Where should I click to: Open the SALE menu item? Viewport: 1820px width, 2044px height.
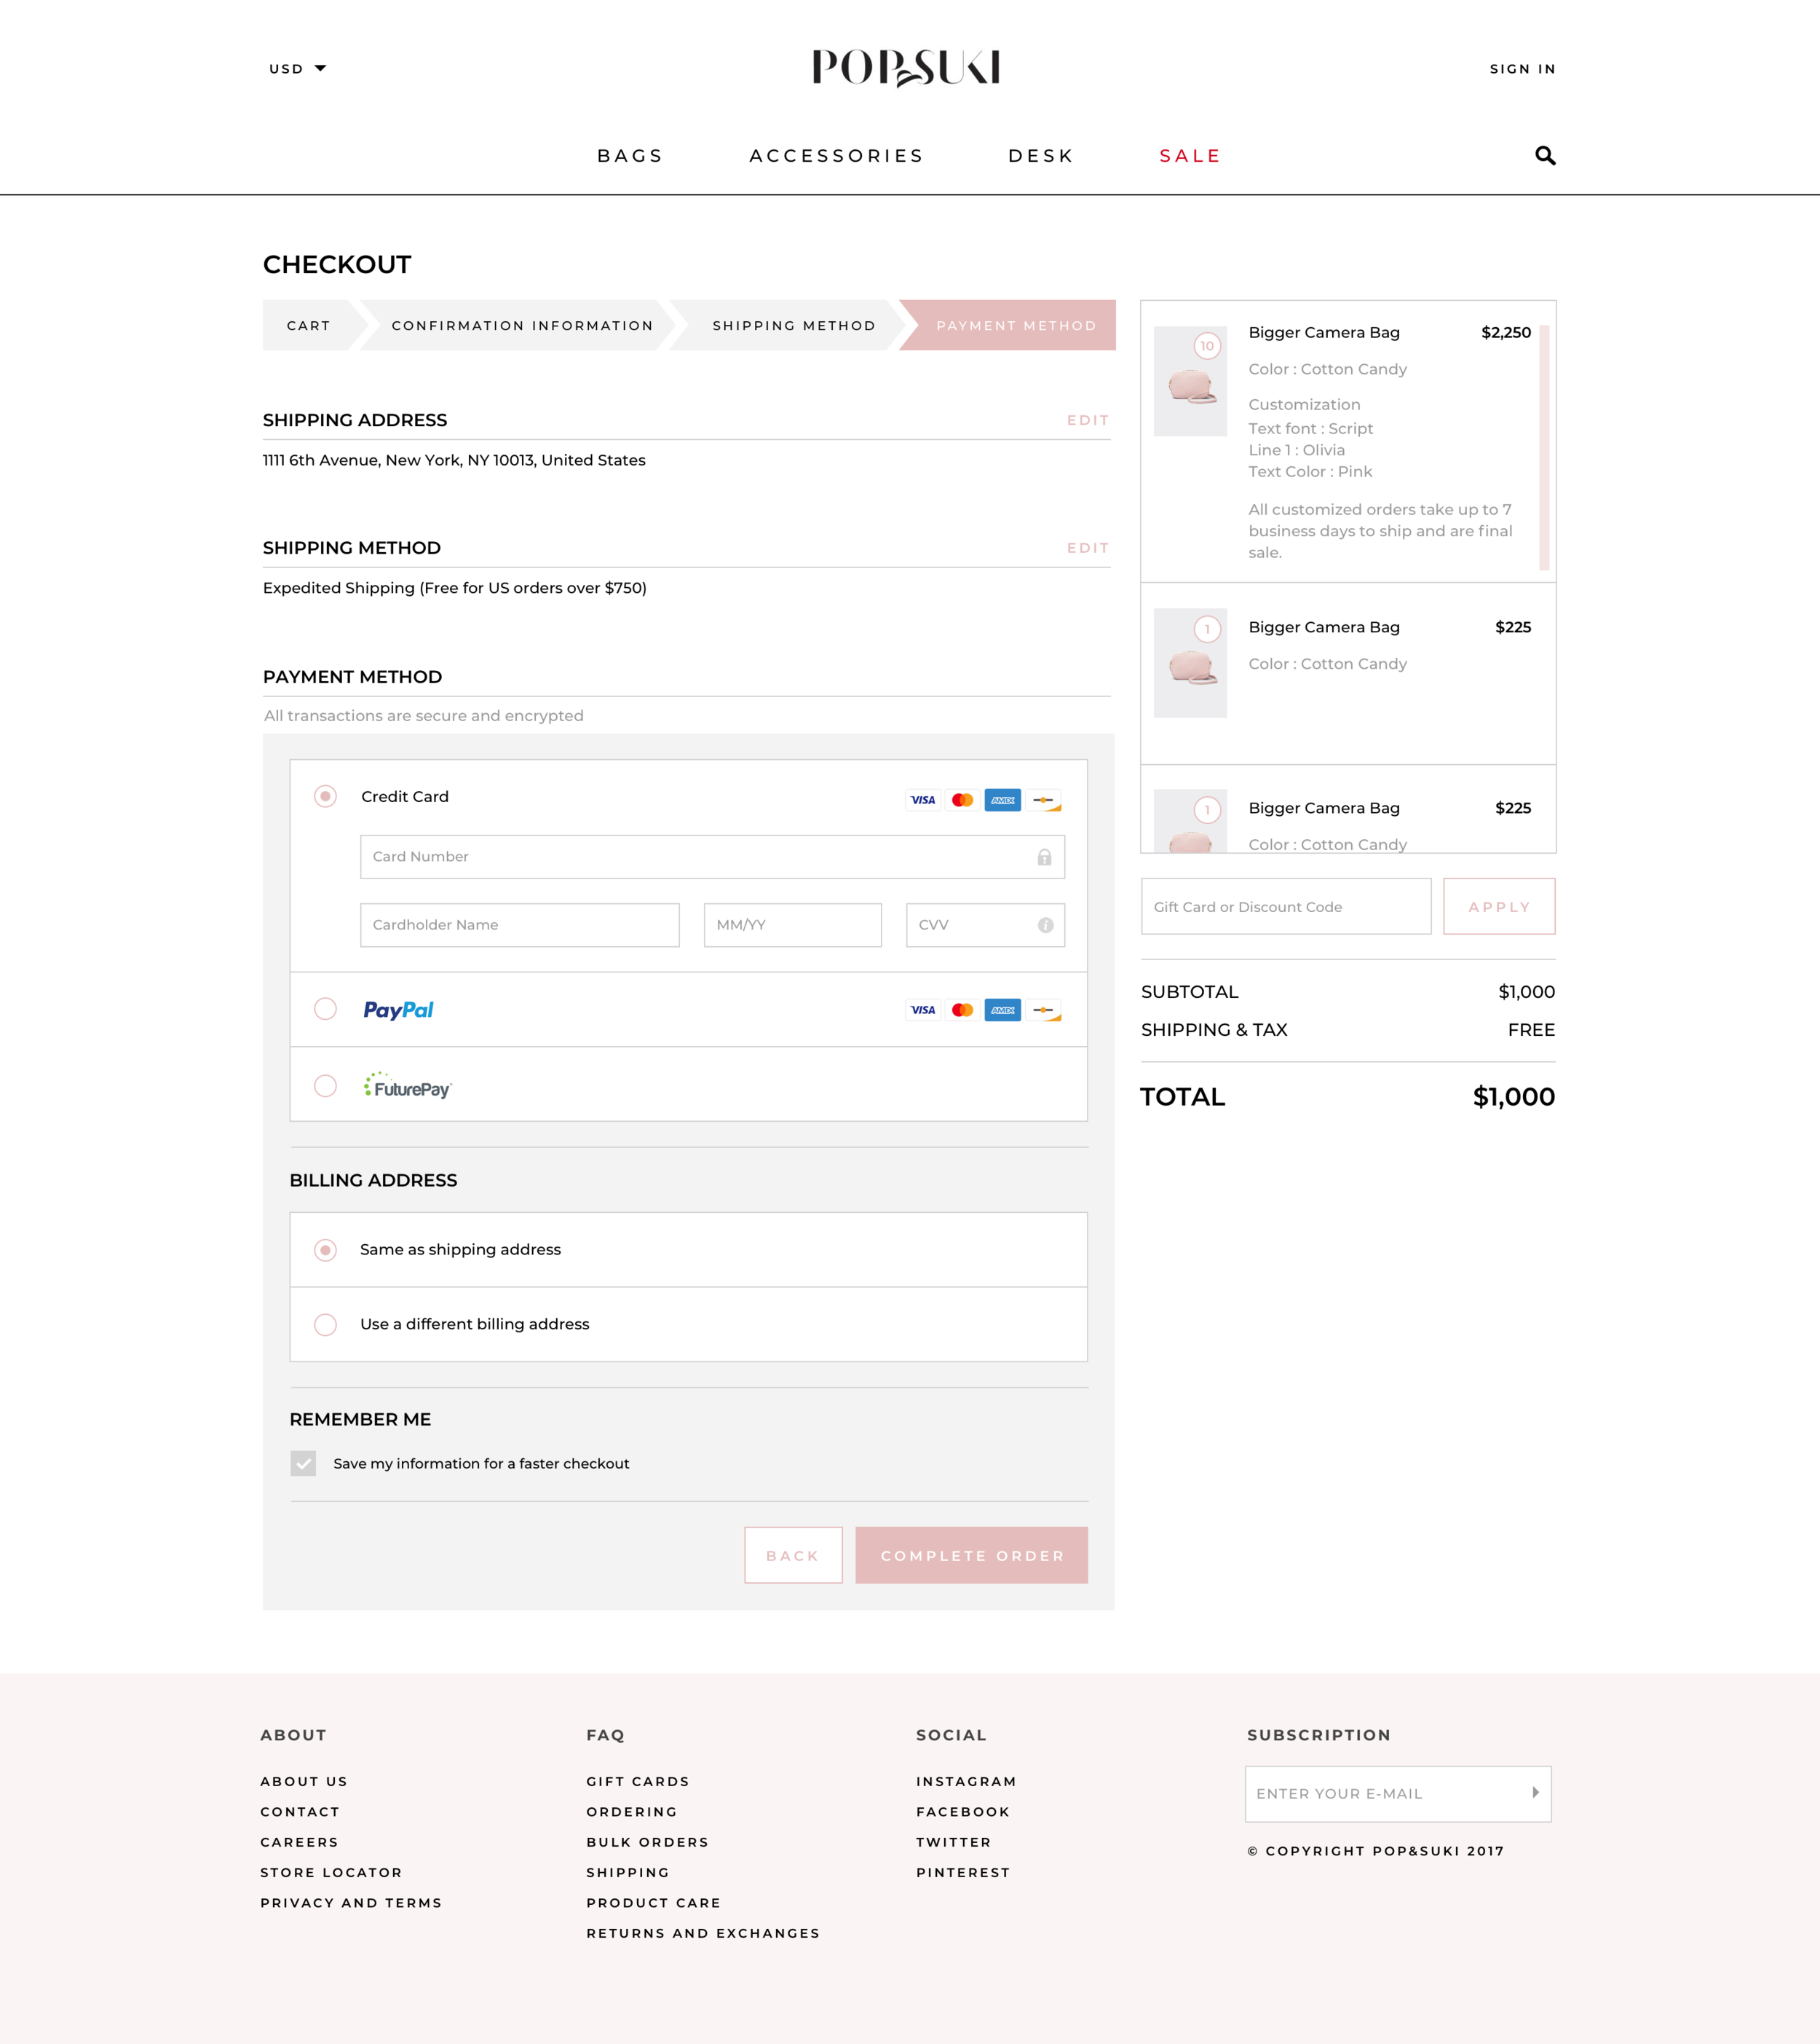(1189, 156)
